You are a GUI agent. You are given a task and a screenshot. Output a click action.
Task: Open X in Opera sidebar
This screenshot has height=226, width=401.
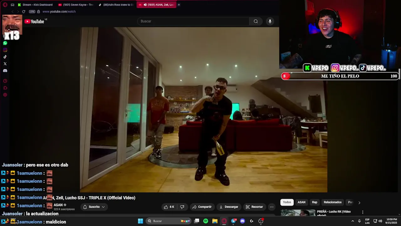point(5,64)
